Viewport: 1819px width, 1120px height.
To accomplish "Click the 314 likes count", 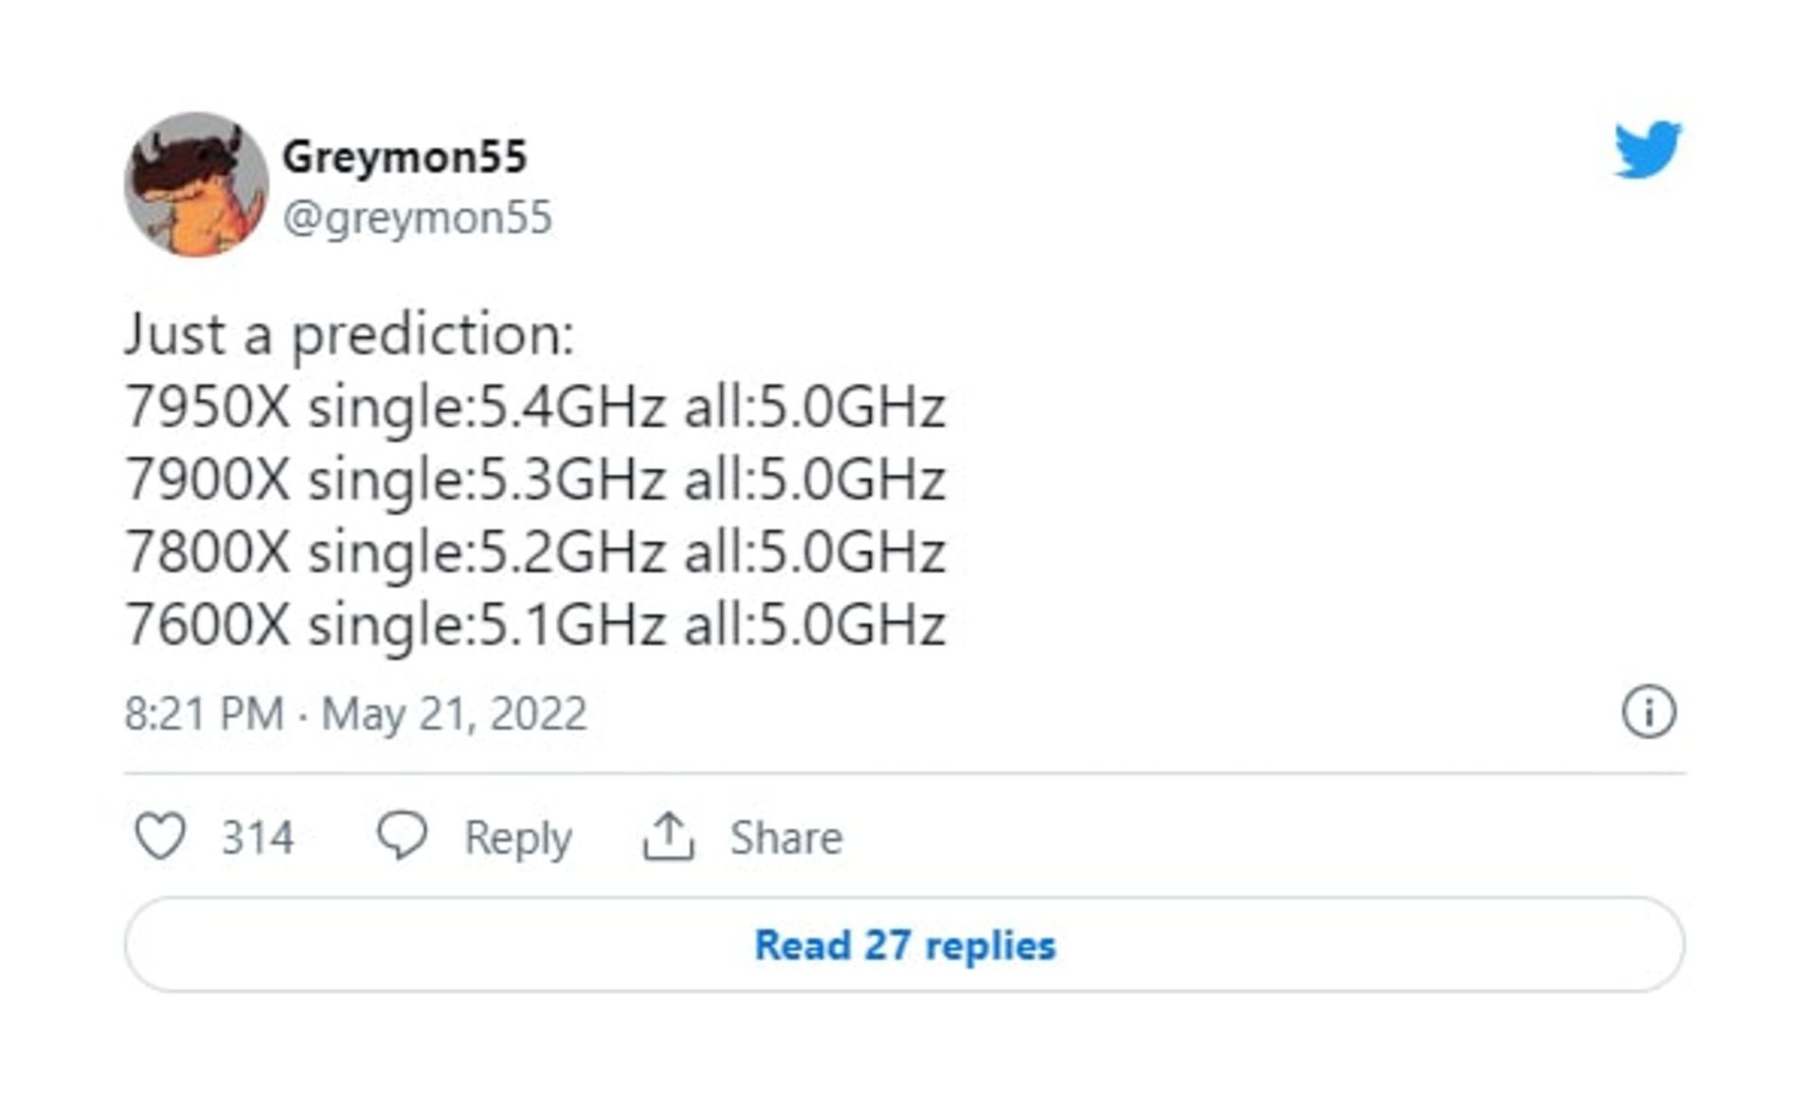I will pyautogui.click(x=258, y=838).
